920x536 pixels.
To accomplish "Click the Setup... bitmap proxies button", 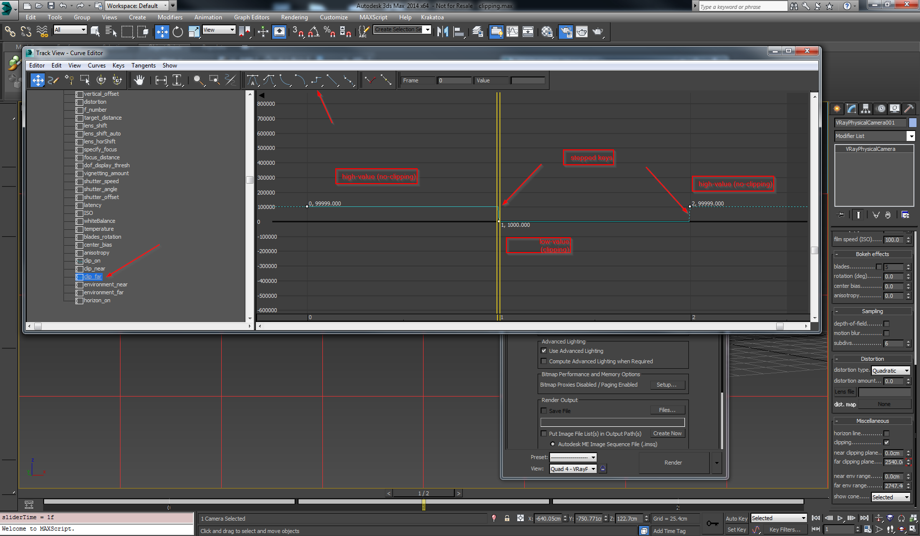I will pos(668,385).
